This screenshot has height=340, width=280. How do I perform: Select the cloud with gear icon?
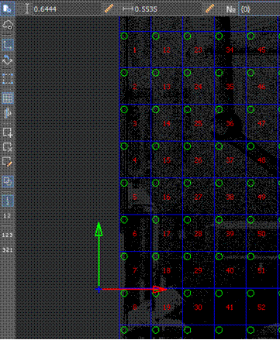(8, 25)
